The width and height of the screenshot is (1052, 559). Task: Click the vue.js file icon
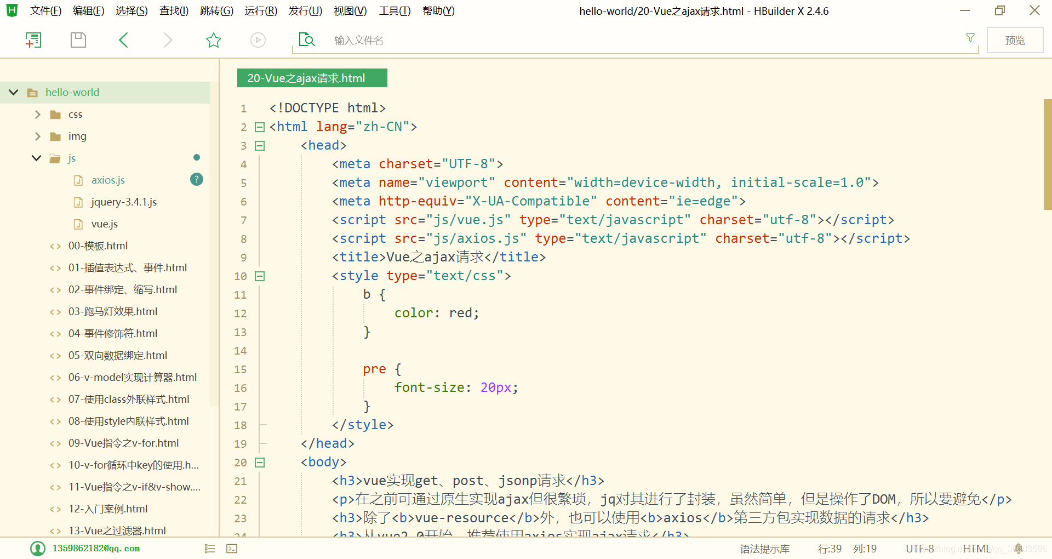coord(78,224)
